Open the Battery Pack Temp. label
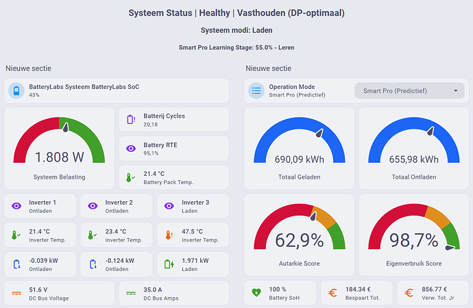473x308 pixels. click(x=169, y=182)
